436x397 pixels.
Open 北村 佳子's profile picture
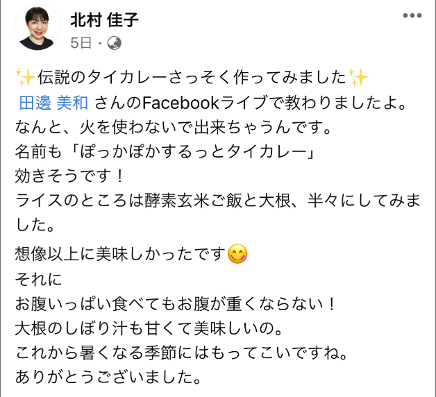coord(37,29)
